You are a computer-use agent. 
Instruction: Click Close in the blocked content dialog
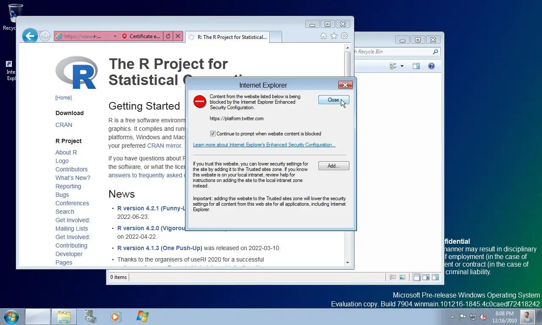coord(334,100)
